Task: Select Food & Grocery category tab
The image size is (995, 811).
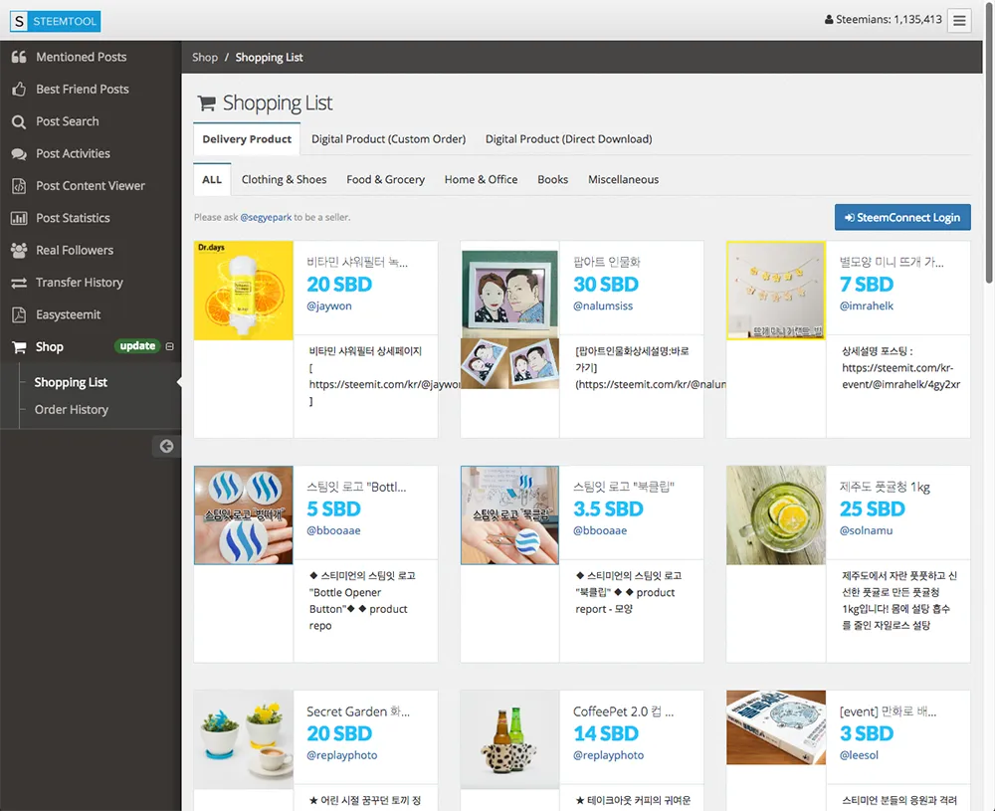Action: coord(385,179)
